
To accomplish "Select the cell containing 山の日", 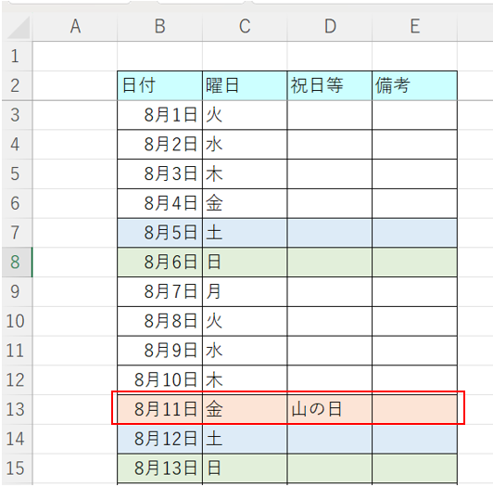I will (330, 410).
